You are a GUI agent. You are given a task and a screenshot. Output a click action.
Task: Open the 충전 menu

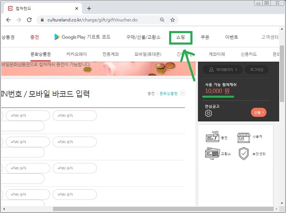34,37
